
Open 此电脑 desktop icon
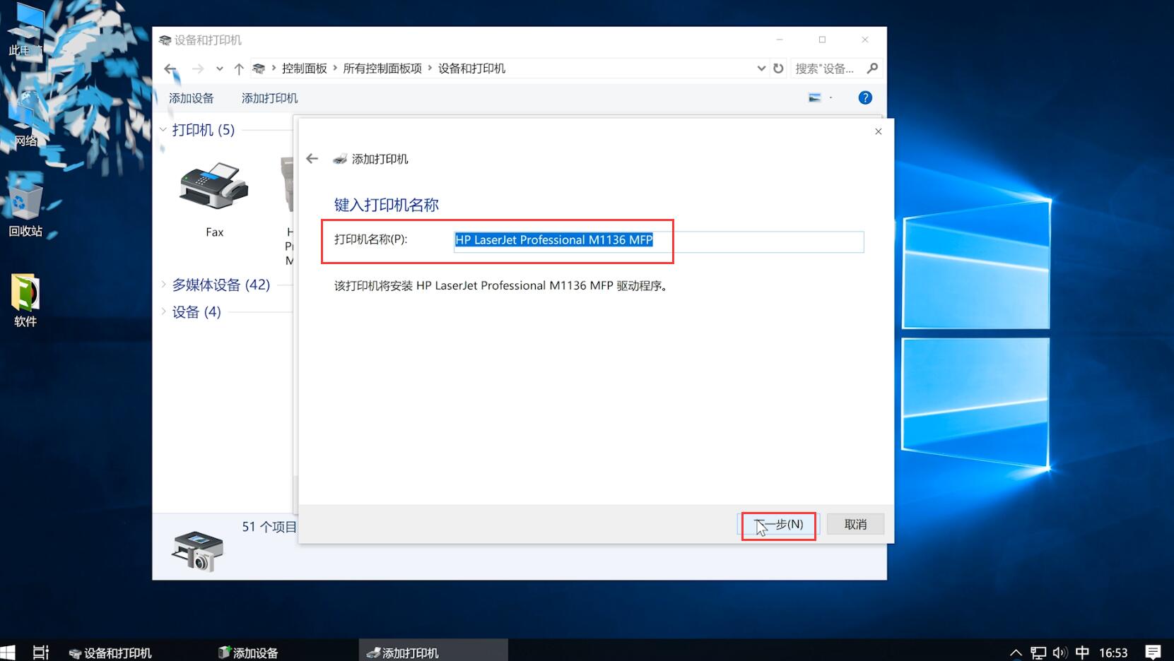point(25,30)
